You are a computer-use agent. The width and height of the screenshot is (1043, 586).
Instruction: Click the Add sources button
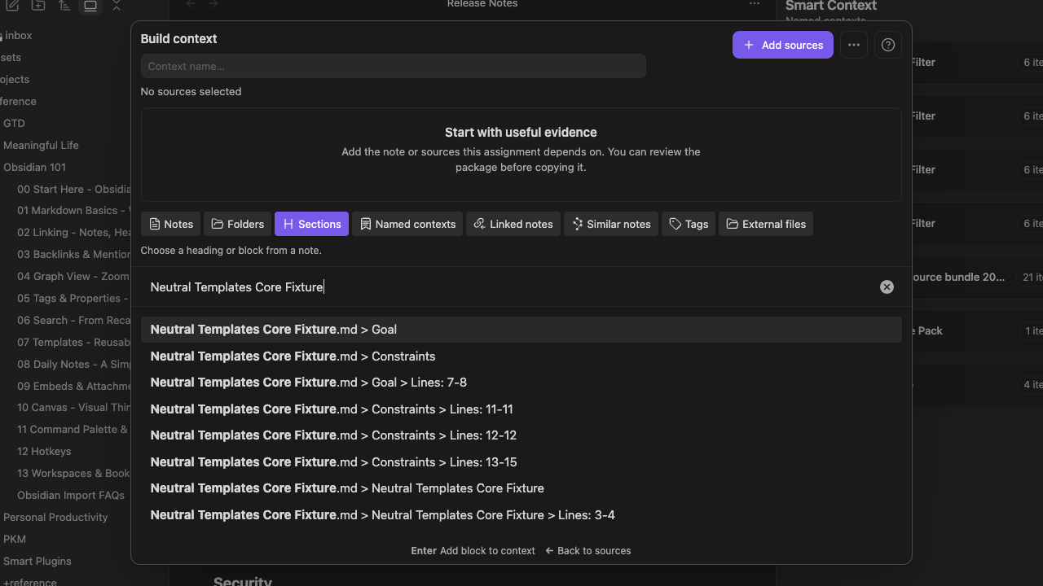click(783, 45)
